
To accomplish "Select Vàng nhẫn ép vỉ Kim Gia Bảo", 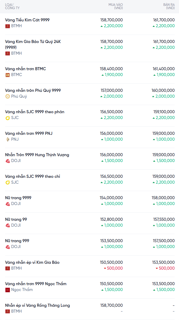I will [32, 263].
